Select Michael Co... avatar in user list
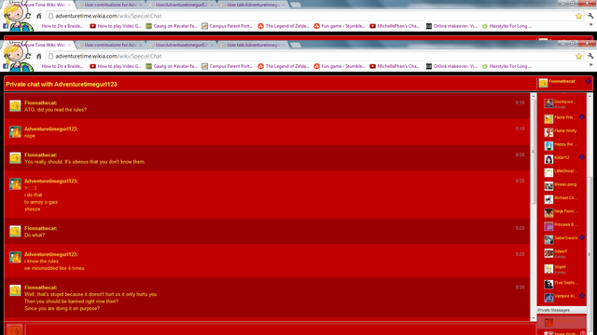Image resolution: width=597 pixels, height=335 pixels. point(548,199)
